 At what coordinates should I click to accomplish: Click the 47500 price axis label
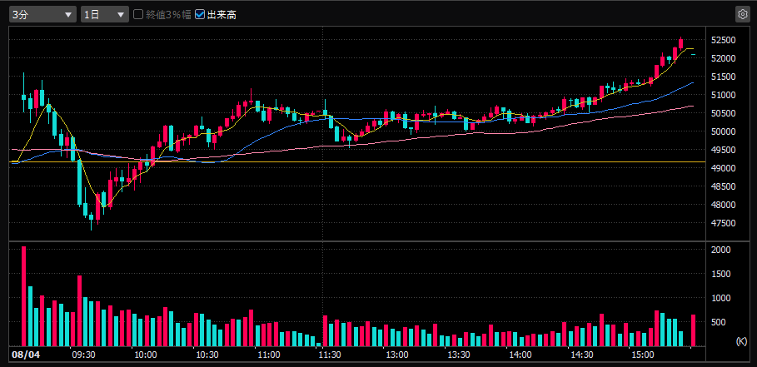(723, 223)
